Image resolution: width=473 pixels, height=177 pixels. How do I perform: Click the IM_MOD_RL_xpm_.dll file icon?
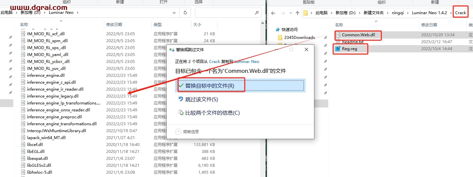tap(23, 41)
